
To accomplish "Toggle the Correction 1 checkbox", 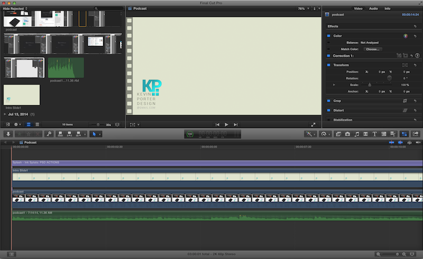I will pyautogui.click(x=328, y=56).
